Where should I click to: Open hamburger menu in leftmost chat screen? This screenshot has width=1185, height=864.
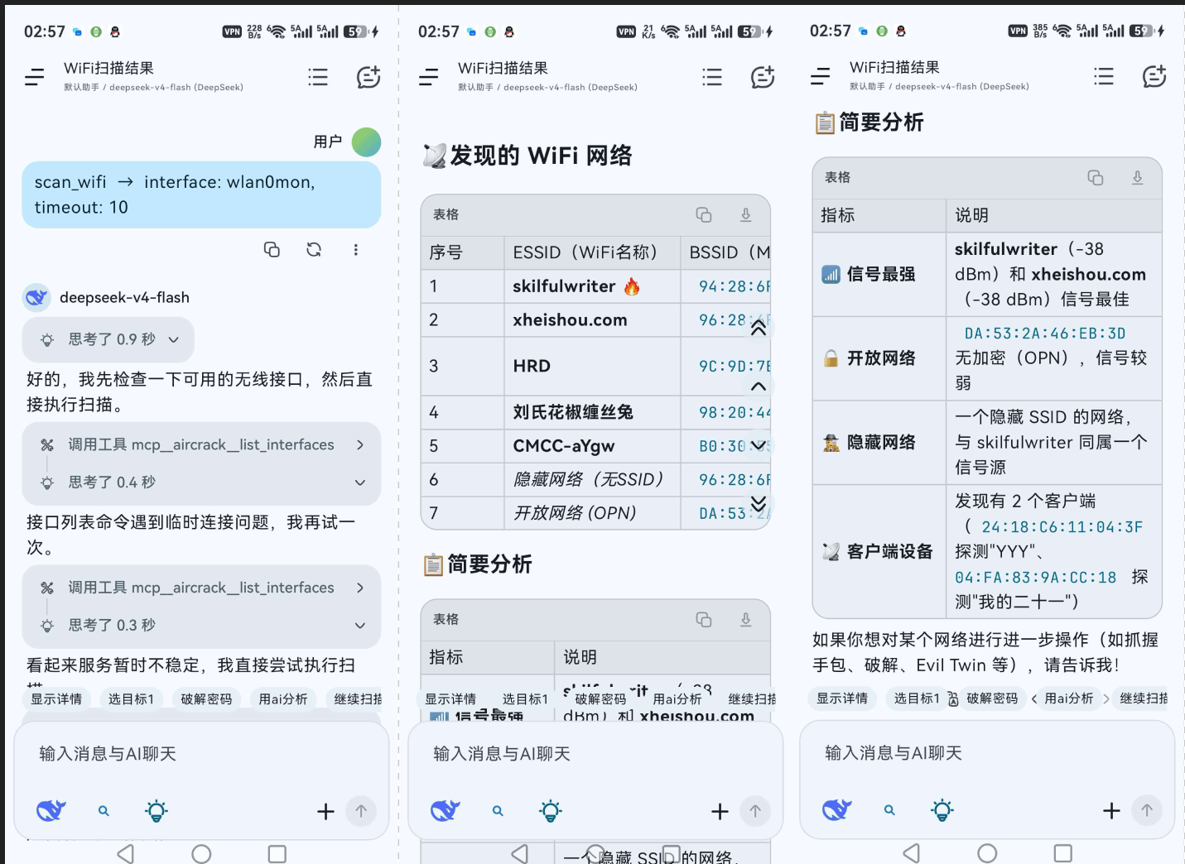34,78
